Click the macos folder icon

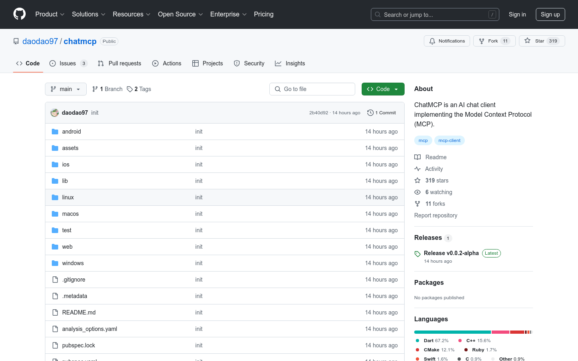click(x=55, y=214)
